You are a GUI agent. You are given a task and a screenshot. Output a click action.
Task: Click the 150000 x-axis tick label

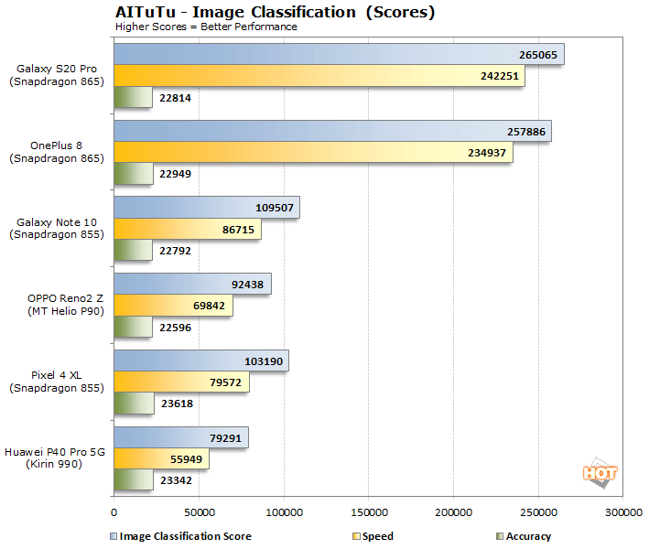click(x=369, y=512)
